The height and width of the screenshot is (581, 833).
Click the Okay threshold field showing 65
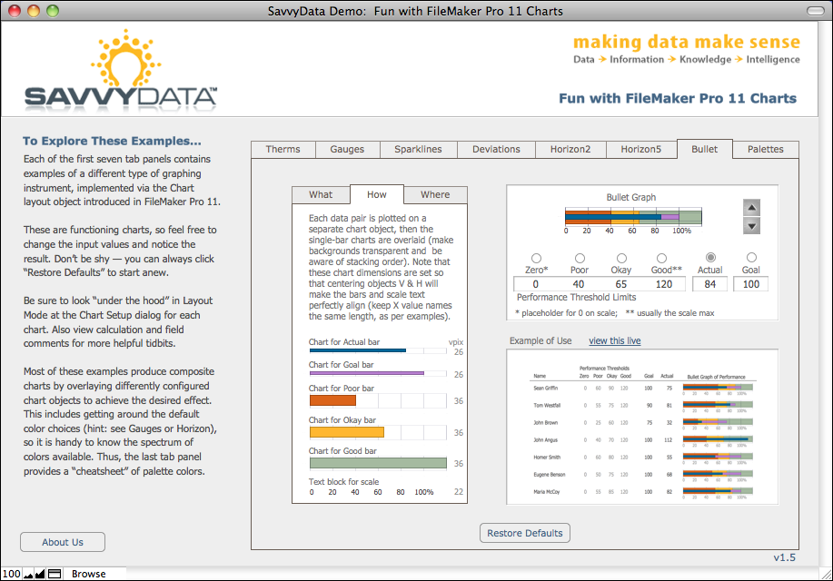(x=621, y=284)
